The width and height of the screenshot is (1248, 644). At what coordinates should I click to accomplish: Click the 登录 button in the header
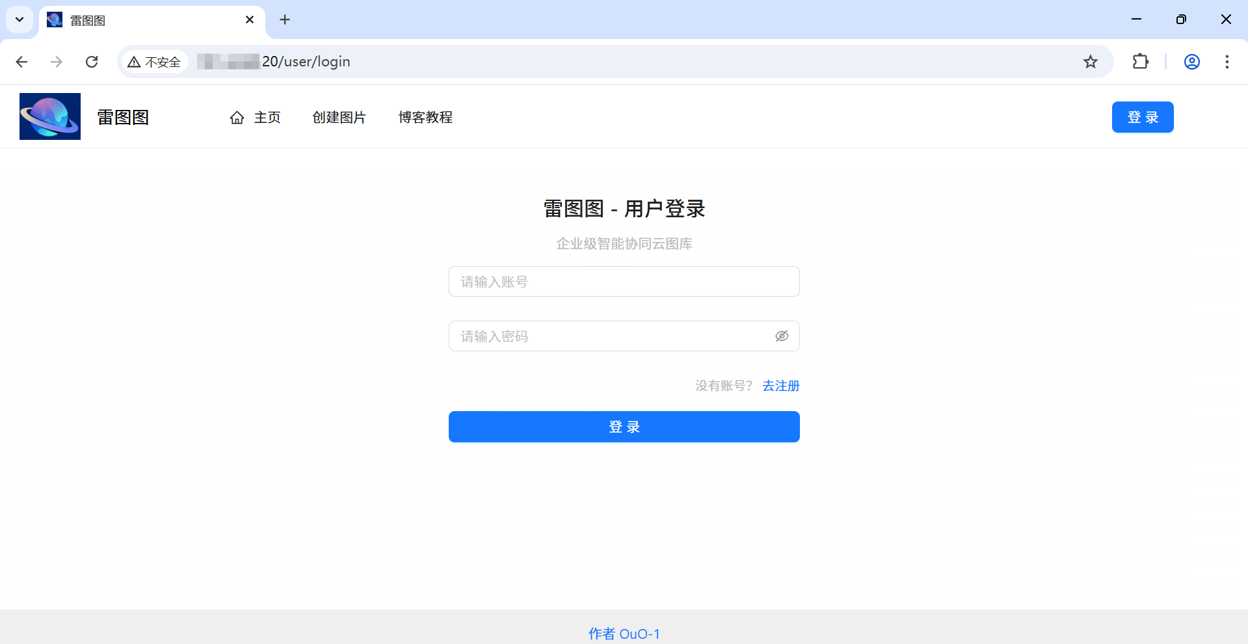(1142, 117)
